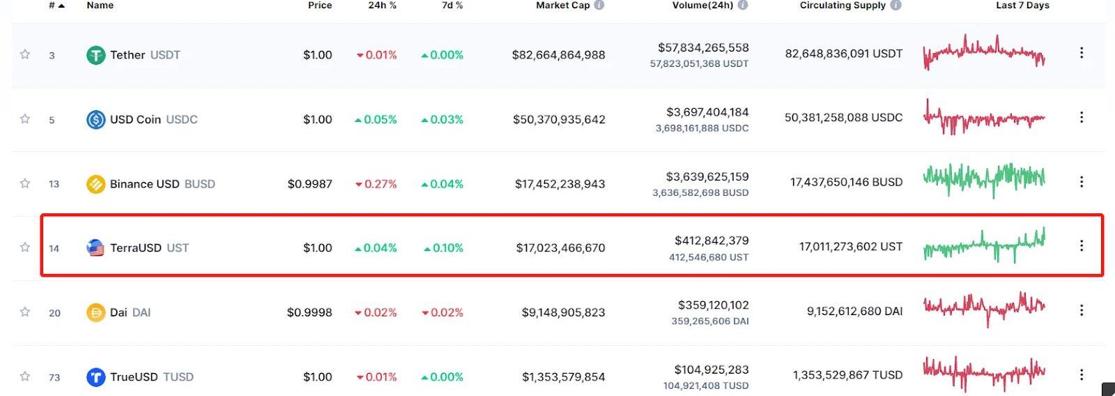This screenshot has width=1115, height=396.
Task: Click the Binance USD logo icon
Action: (95, 184)
